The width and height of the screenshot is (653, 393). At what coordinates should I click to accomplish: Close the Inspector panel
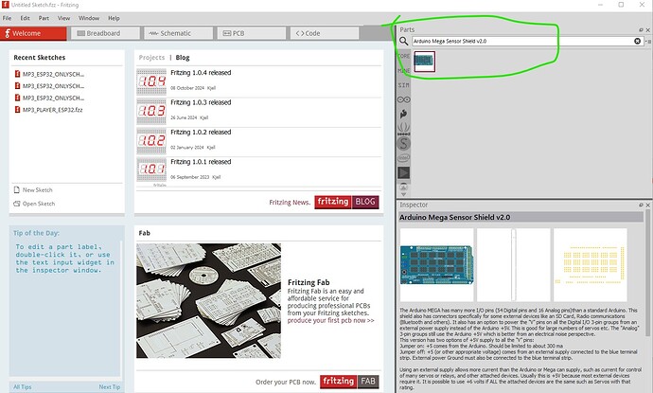(x=647, y=205)
